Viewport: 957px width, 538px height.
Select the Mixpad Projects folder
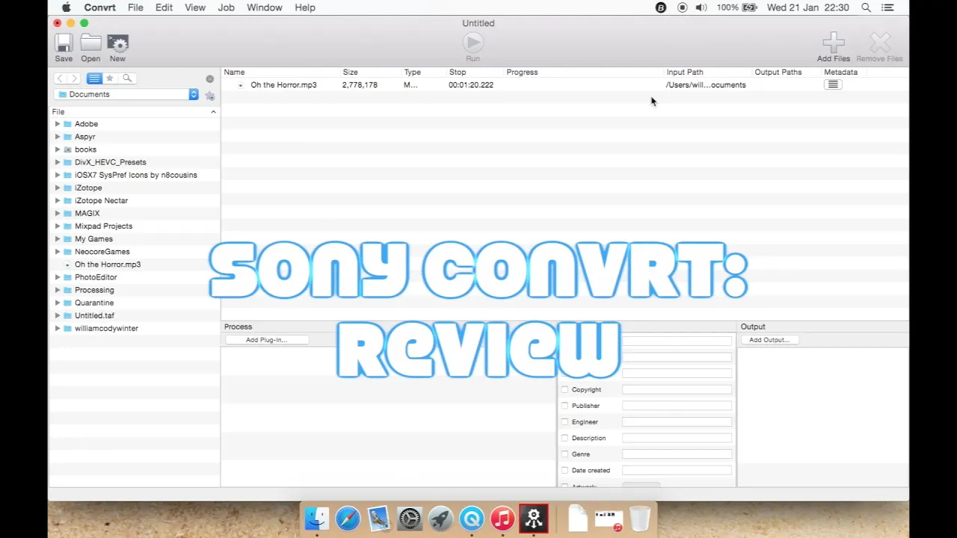click(103, 226)
